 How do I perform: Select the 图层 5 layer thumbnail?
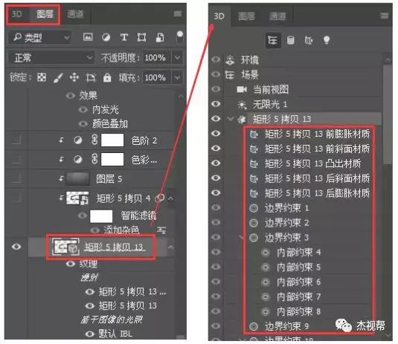(77, 179)
